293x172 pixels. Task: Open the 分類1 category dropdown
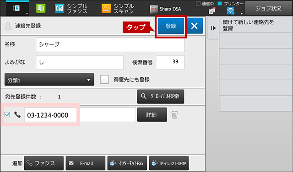tap(49, 80)
